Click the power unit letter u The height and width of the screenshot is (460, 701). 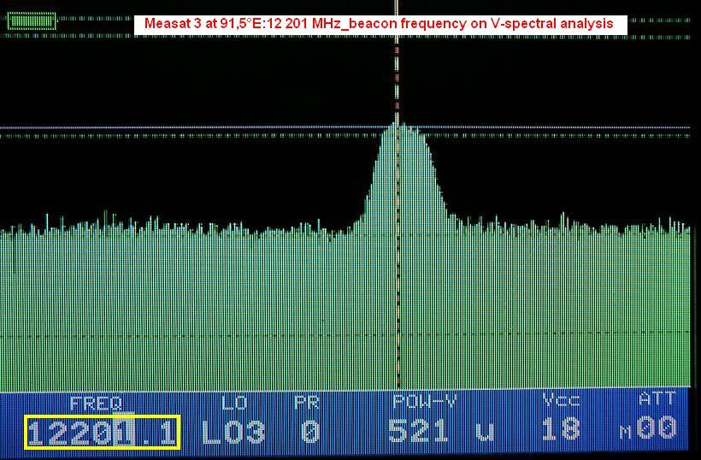tap(485, 432)
